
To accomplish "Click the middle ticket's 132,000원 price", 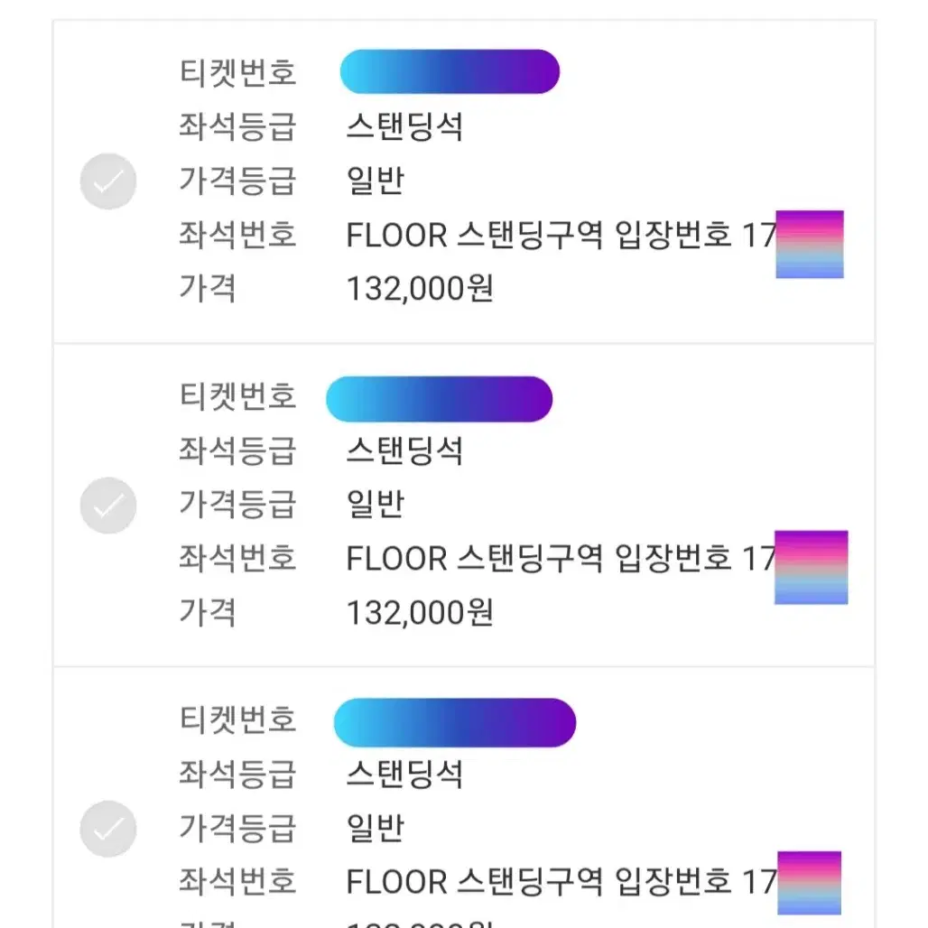I will 420,613.
